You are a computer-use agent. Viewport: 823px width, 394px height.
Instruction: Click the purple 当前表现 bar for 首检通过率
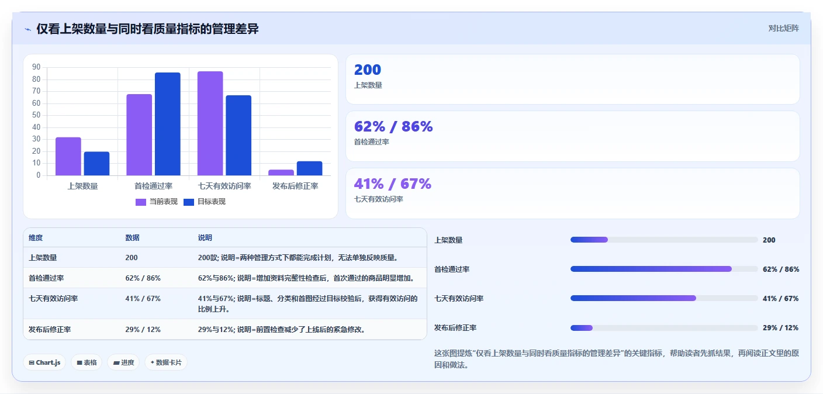(x=139, y=134)
